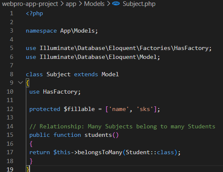The height and width of the screenshot is (172, 223).
Task: Click the Subject.php breadcrumb file name
Action: coord(139,4)
